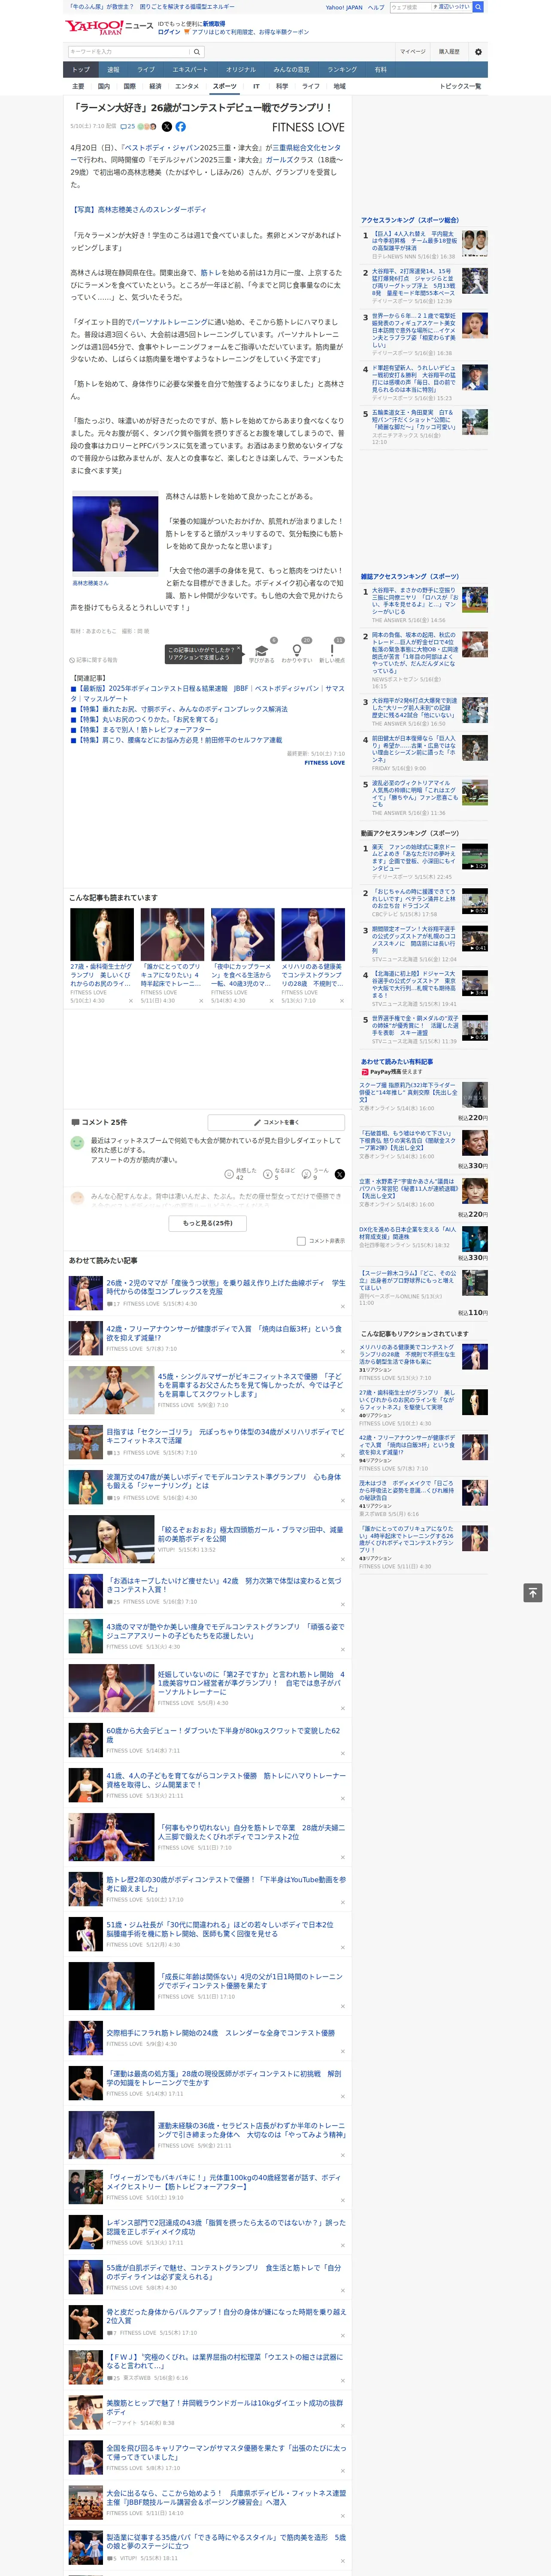551x2576 pixels.
Task: Click the Yahoo! JAPAN News logo
Action: (110, 27)
